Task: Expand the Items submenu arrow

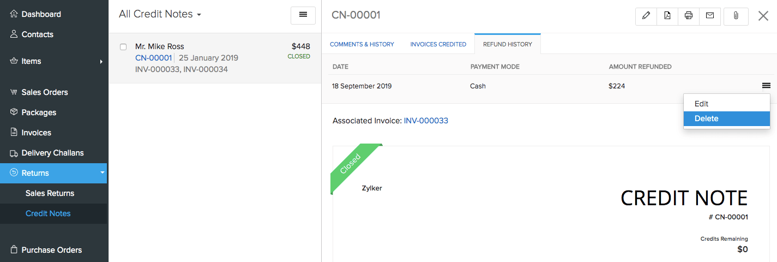Action: point(101,62)
